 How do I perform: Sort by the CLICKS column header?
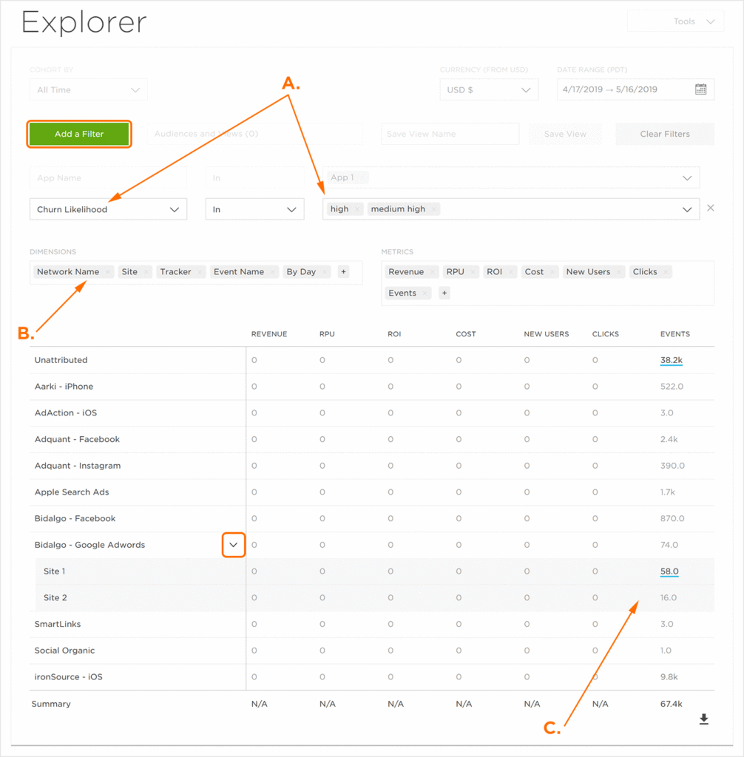[606, 334]
